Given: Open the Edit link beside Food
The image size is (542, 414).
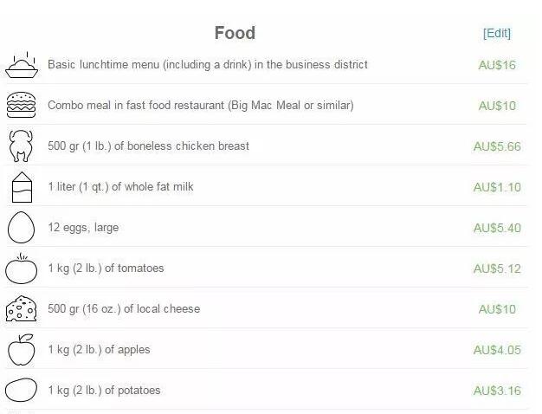Looking at the screenshot, I should click(497, 33).
